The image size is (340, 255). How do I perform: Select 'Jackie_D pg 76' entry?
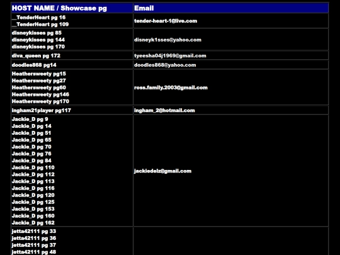point(31,154)
